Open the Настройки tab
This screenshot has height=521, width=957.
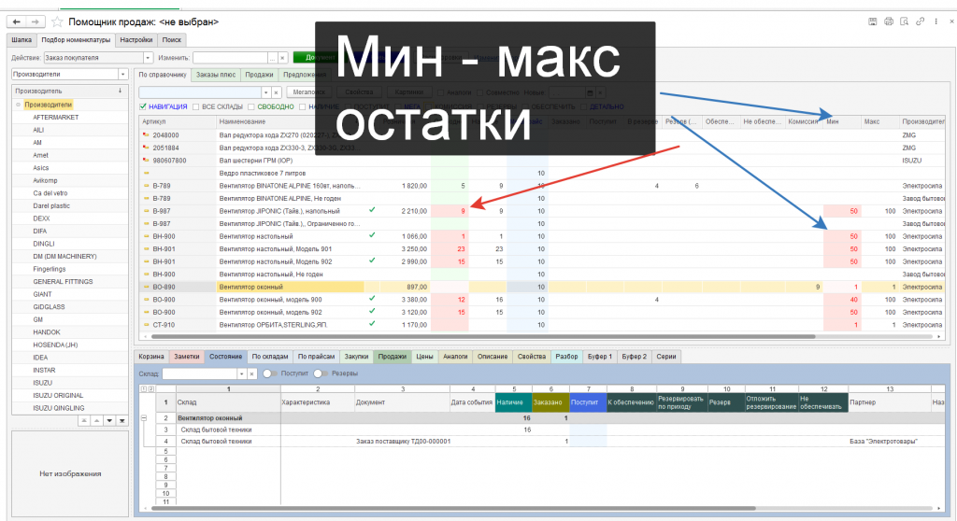136,39
